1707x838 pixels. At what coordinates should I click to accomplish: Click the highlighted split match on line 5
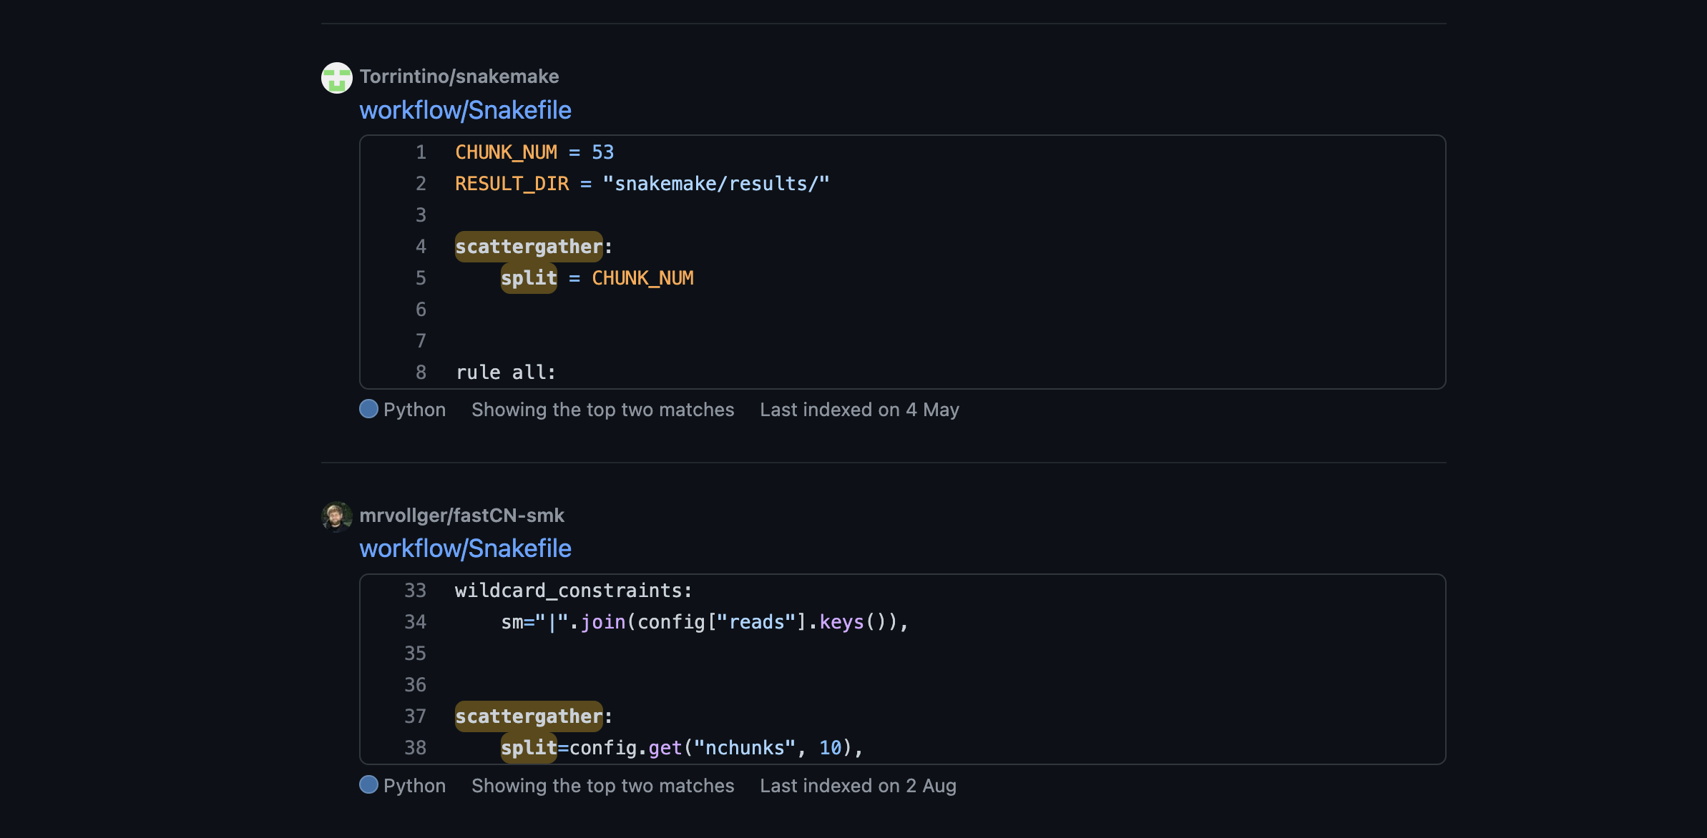coord(528,278)
